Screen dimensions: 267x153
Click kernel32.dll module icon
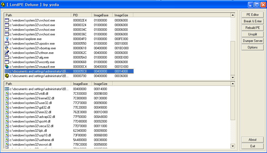(7, 98)
